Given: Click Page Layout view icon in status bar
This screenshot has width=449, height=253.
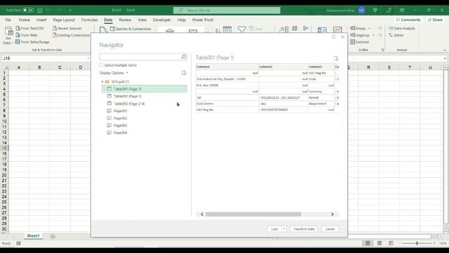Looking at the screenshot, I should tap(380, 243).
